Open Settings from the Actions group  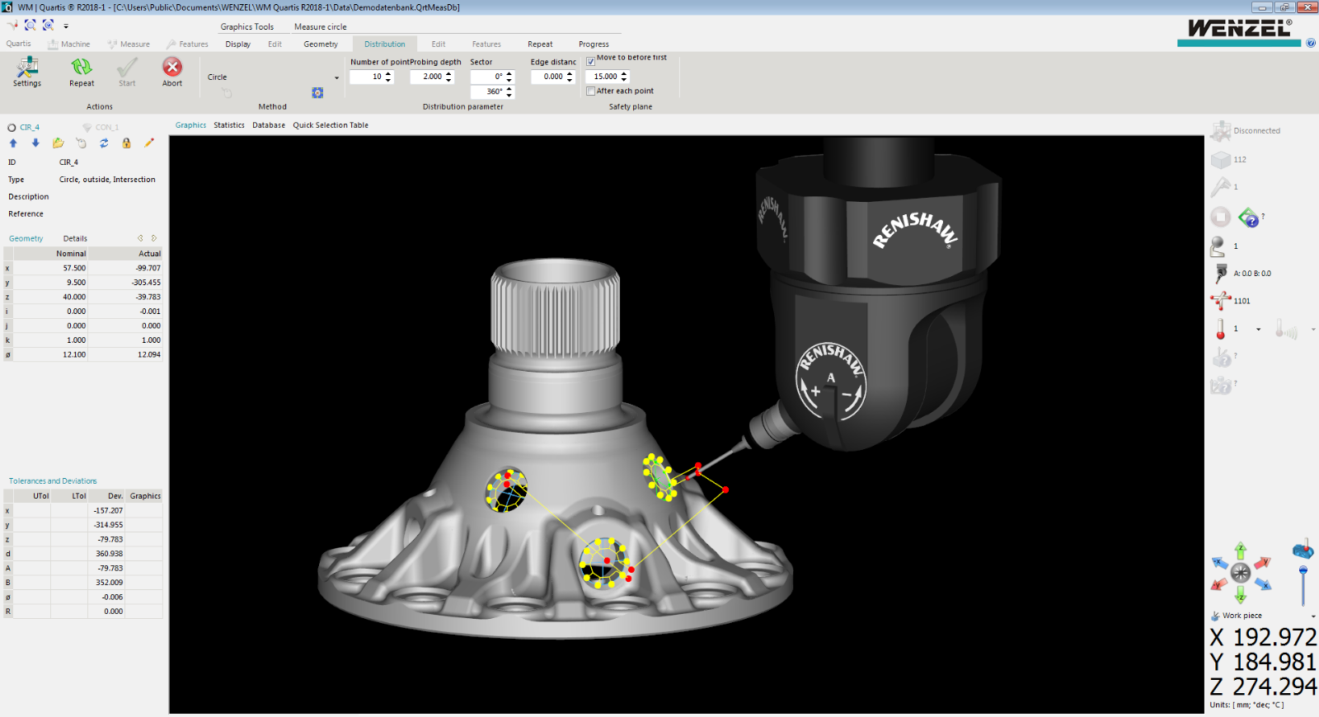pos(27,68)
